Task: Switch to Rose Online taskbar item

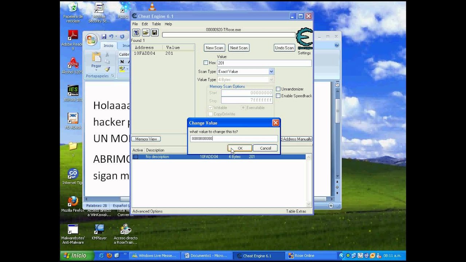Action: (x=311, y=255)
